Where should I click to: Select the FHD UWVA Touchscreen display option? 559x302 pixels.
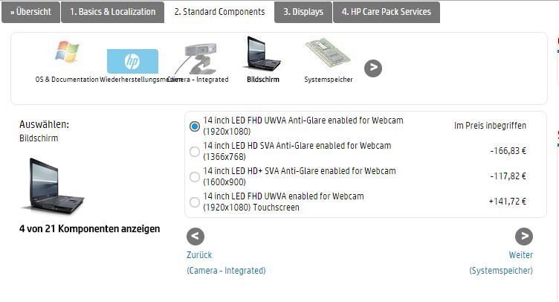click(195, 202)
